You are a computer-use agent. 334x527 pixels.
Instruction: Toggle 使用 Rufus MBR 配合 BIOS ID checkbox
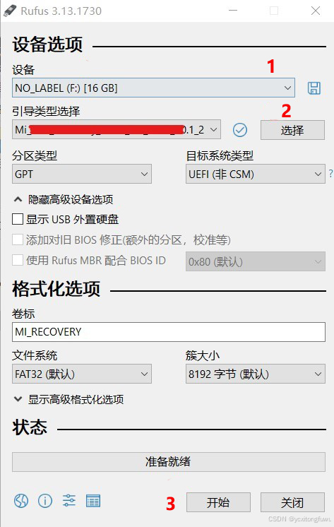coord(18,260)
